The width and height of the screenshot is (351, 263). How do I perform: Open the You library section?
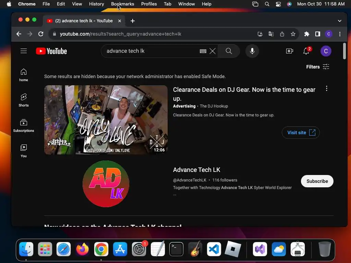point(24,151)
